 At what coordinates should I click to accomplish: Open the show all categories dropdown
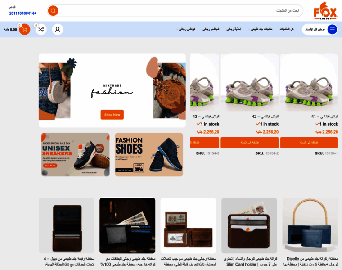click(320, 29)
